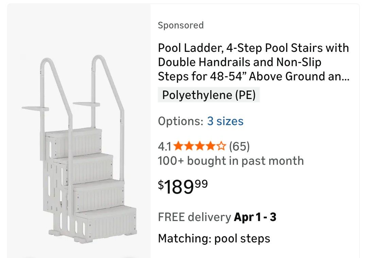
Task: Click the middle third rating star
Action: (200, 146)
